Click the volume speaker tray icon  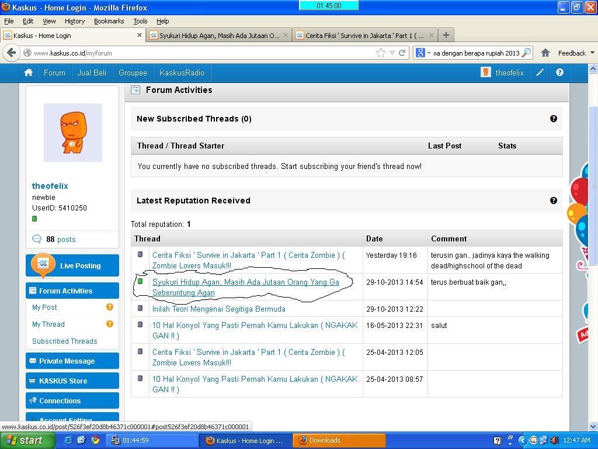coord(554,440)
